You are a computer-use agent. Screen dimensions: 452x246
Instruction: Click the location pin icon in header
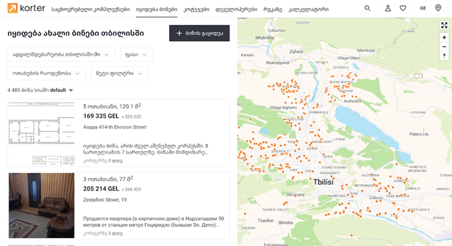click(438, 8)
